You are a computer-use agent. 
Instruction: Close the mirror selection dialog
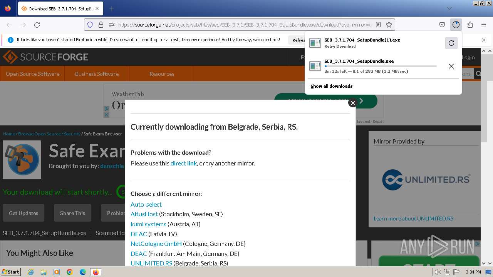click(x=352, y=103)
